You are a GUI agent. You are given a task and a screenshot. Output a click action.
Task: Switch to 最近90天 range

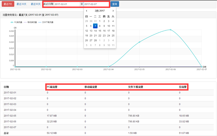click(36, 4)
